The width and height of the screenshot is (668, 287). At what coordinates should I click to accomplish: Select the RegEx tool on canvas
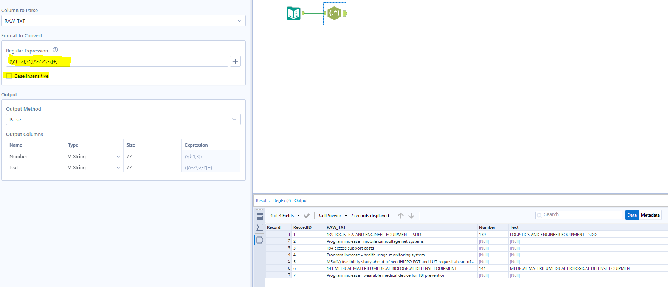coord(334,14)
